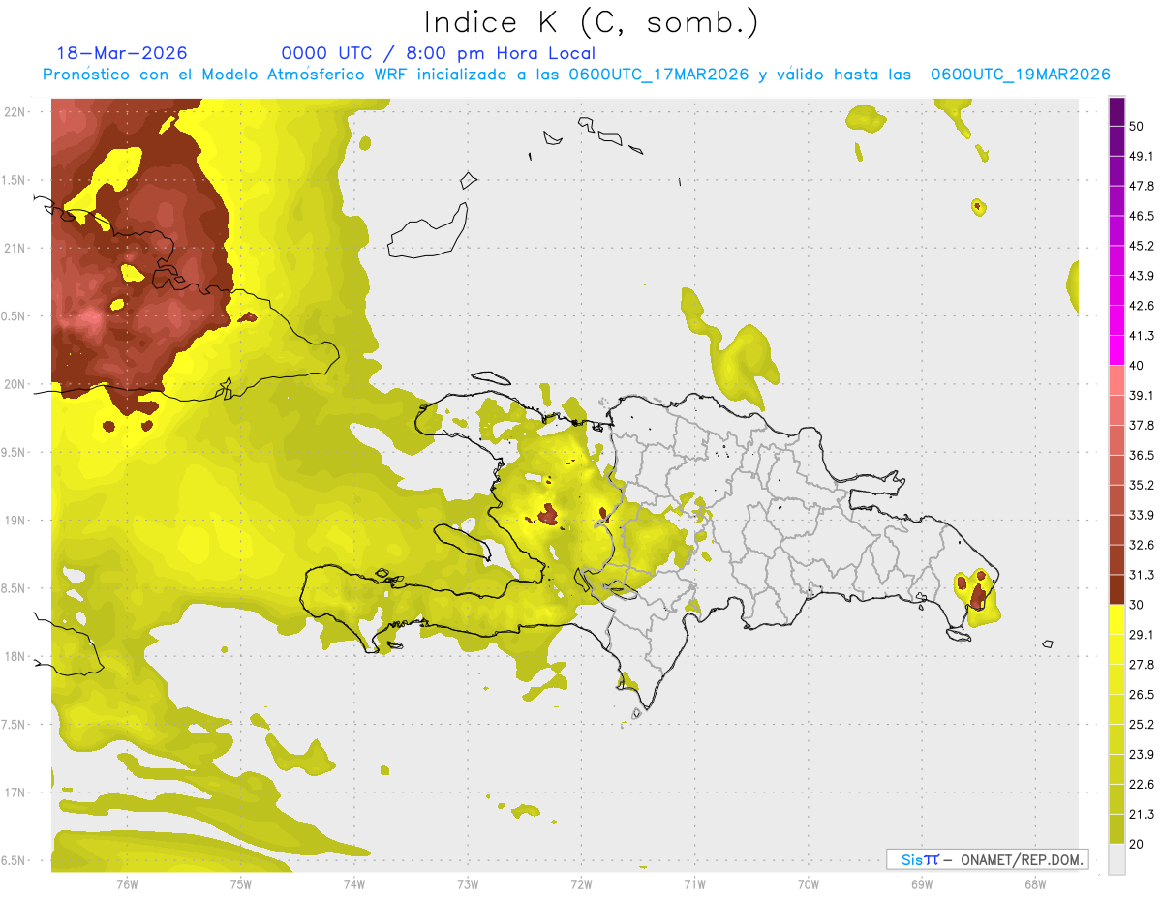Click the colorbar value "30"
The image size is (1162, 897).
1138,605
